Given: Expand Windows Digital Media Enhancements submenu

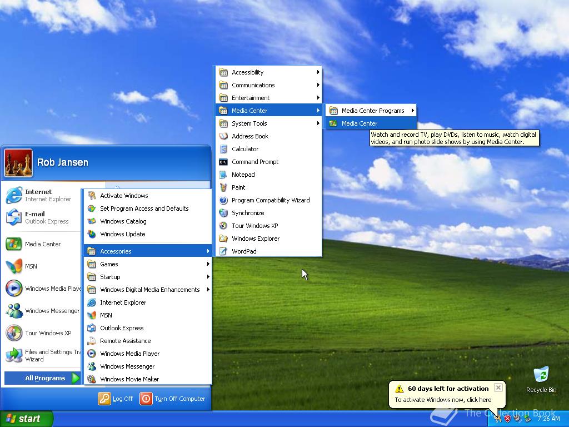Looking at the screenshot, I should coord(148,290).
